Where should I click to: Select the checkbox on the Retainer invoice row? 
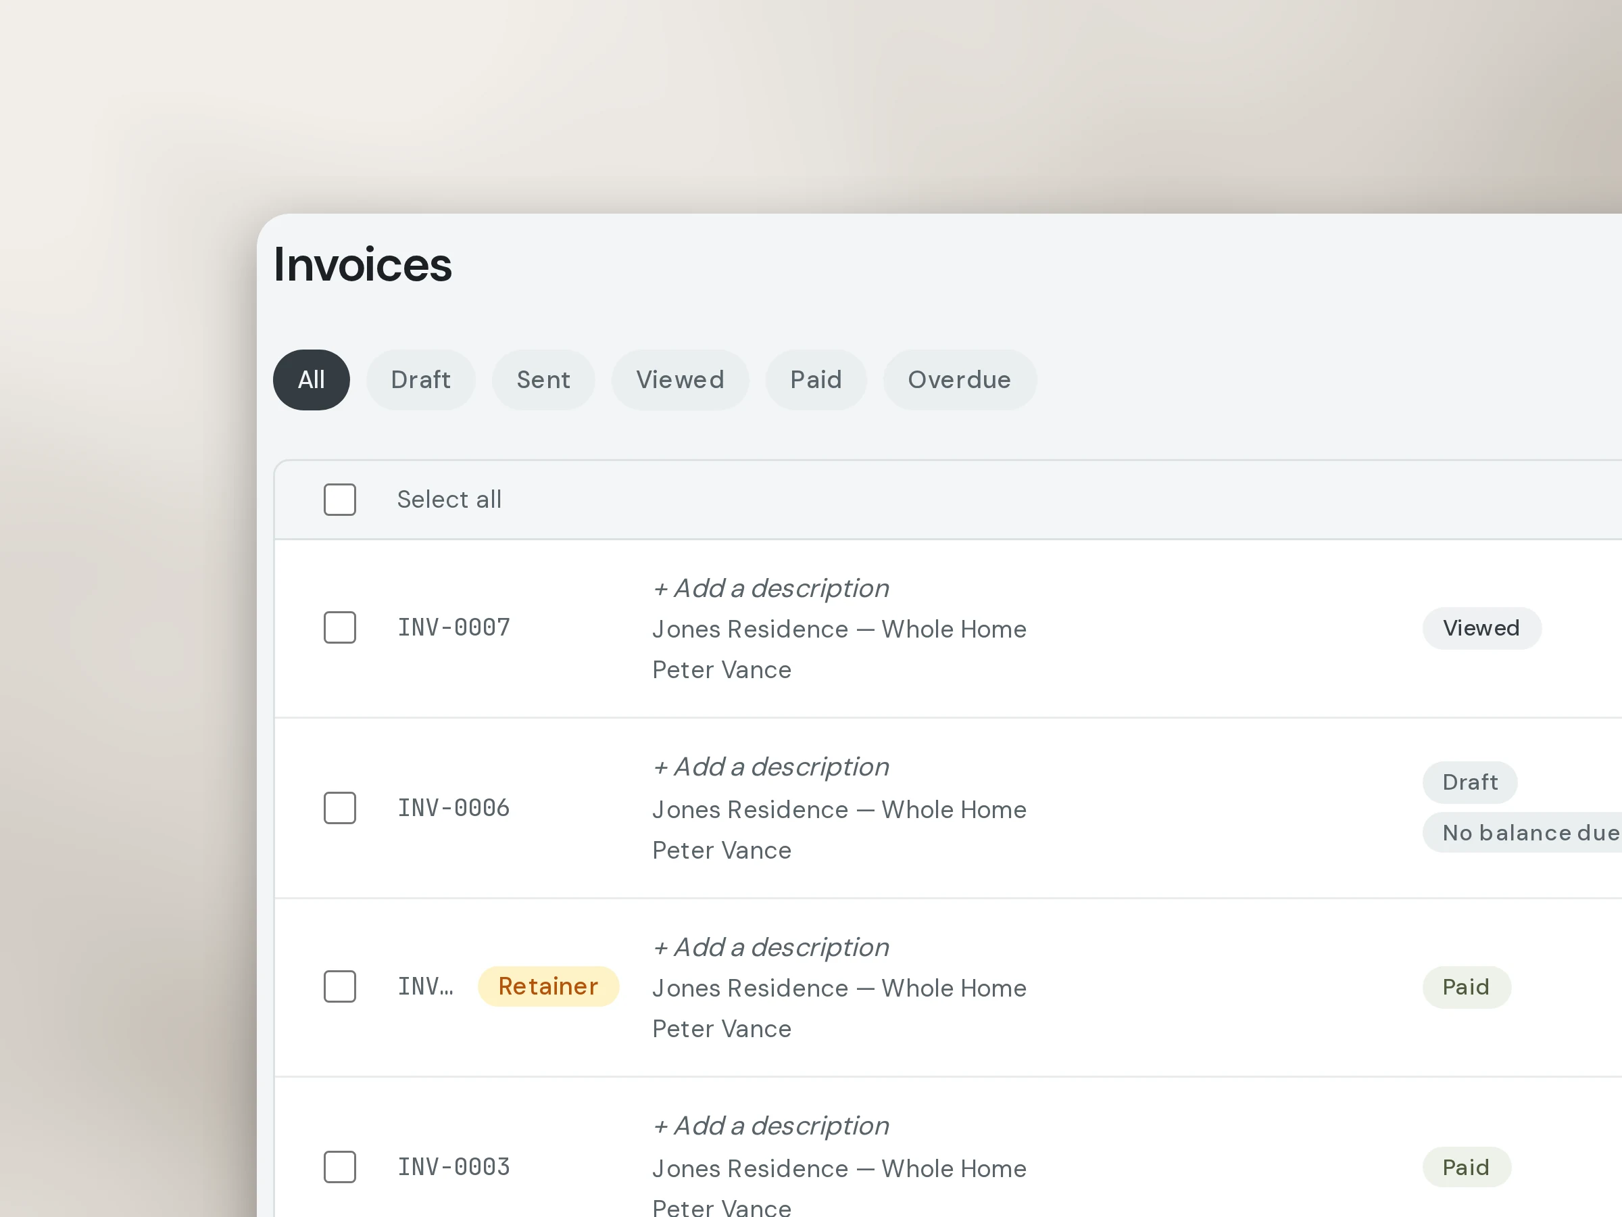point(339,986)
